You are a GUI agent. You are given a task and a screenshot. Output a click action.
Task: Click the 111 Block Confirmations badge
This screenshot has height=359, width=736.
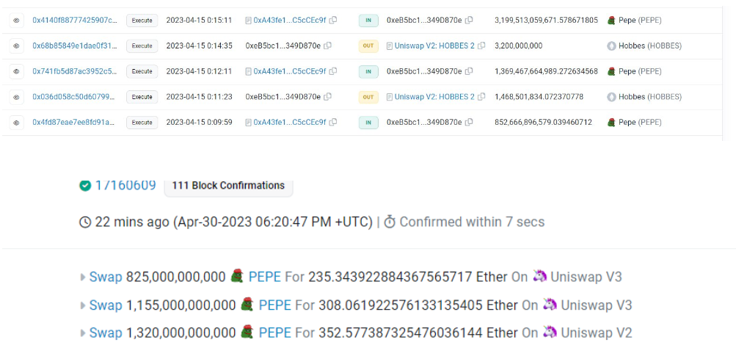pos(227,185)
